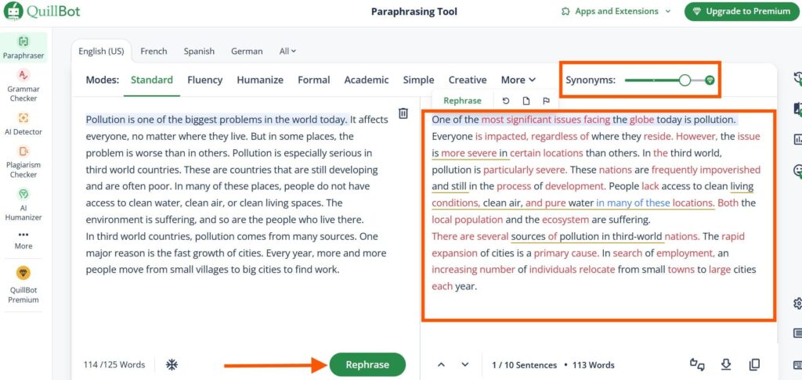Viewport: 802px width, 380px height.
Task: Click the green Rephrase button
Action: click(x=367, y=365)
